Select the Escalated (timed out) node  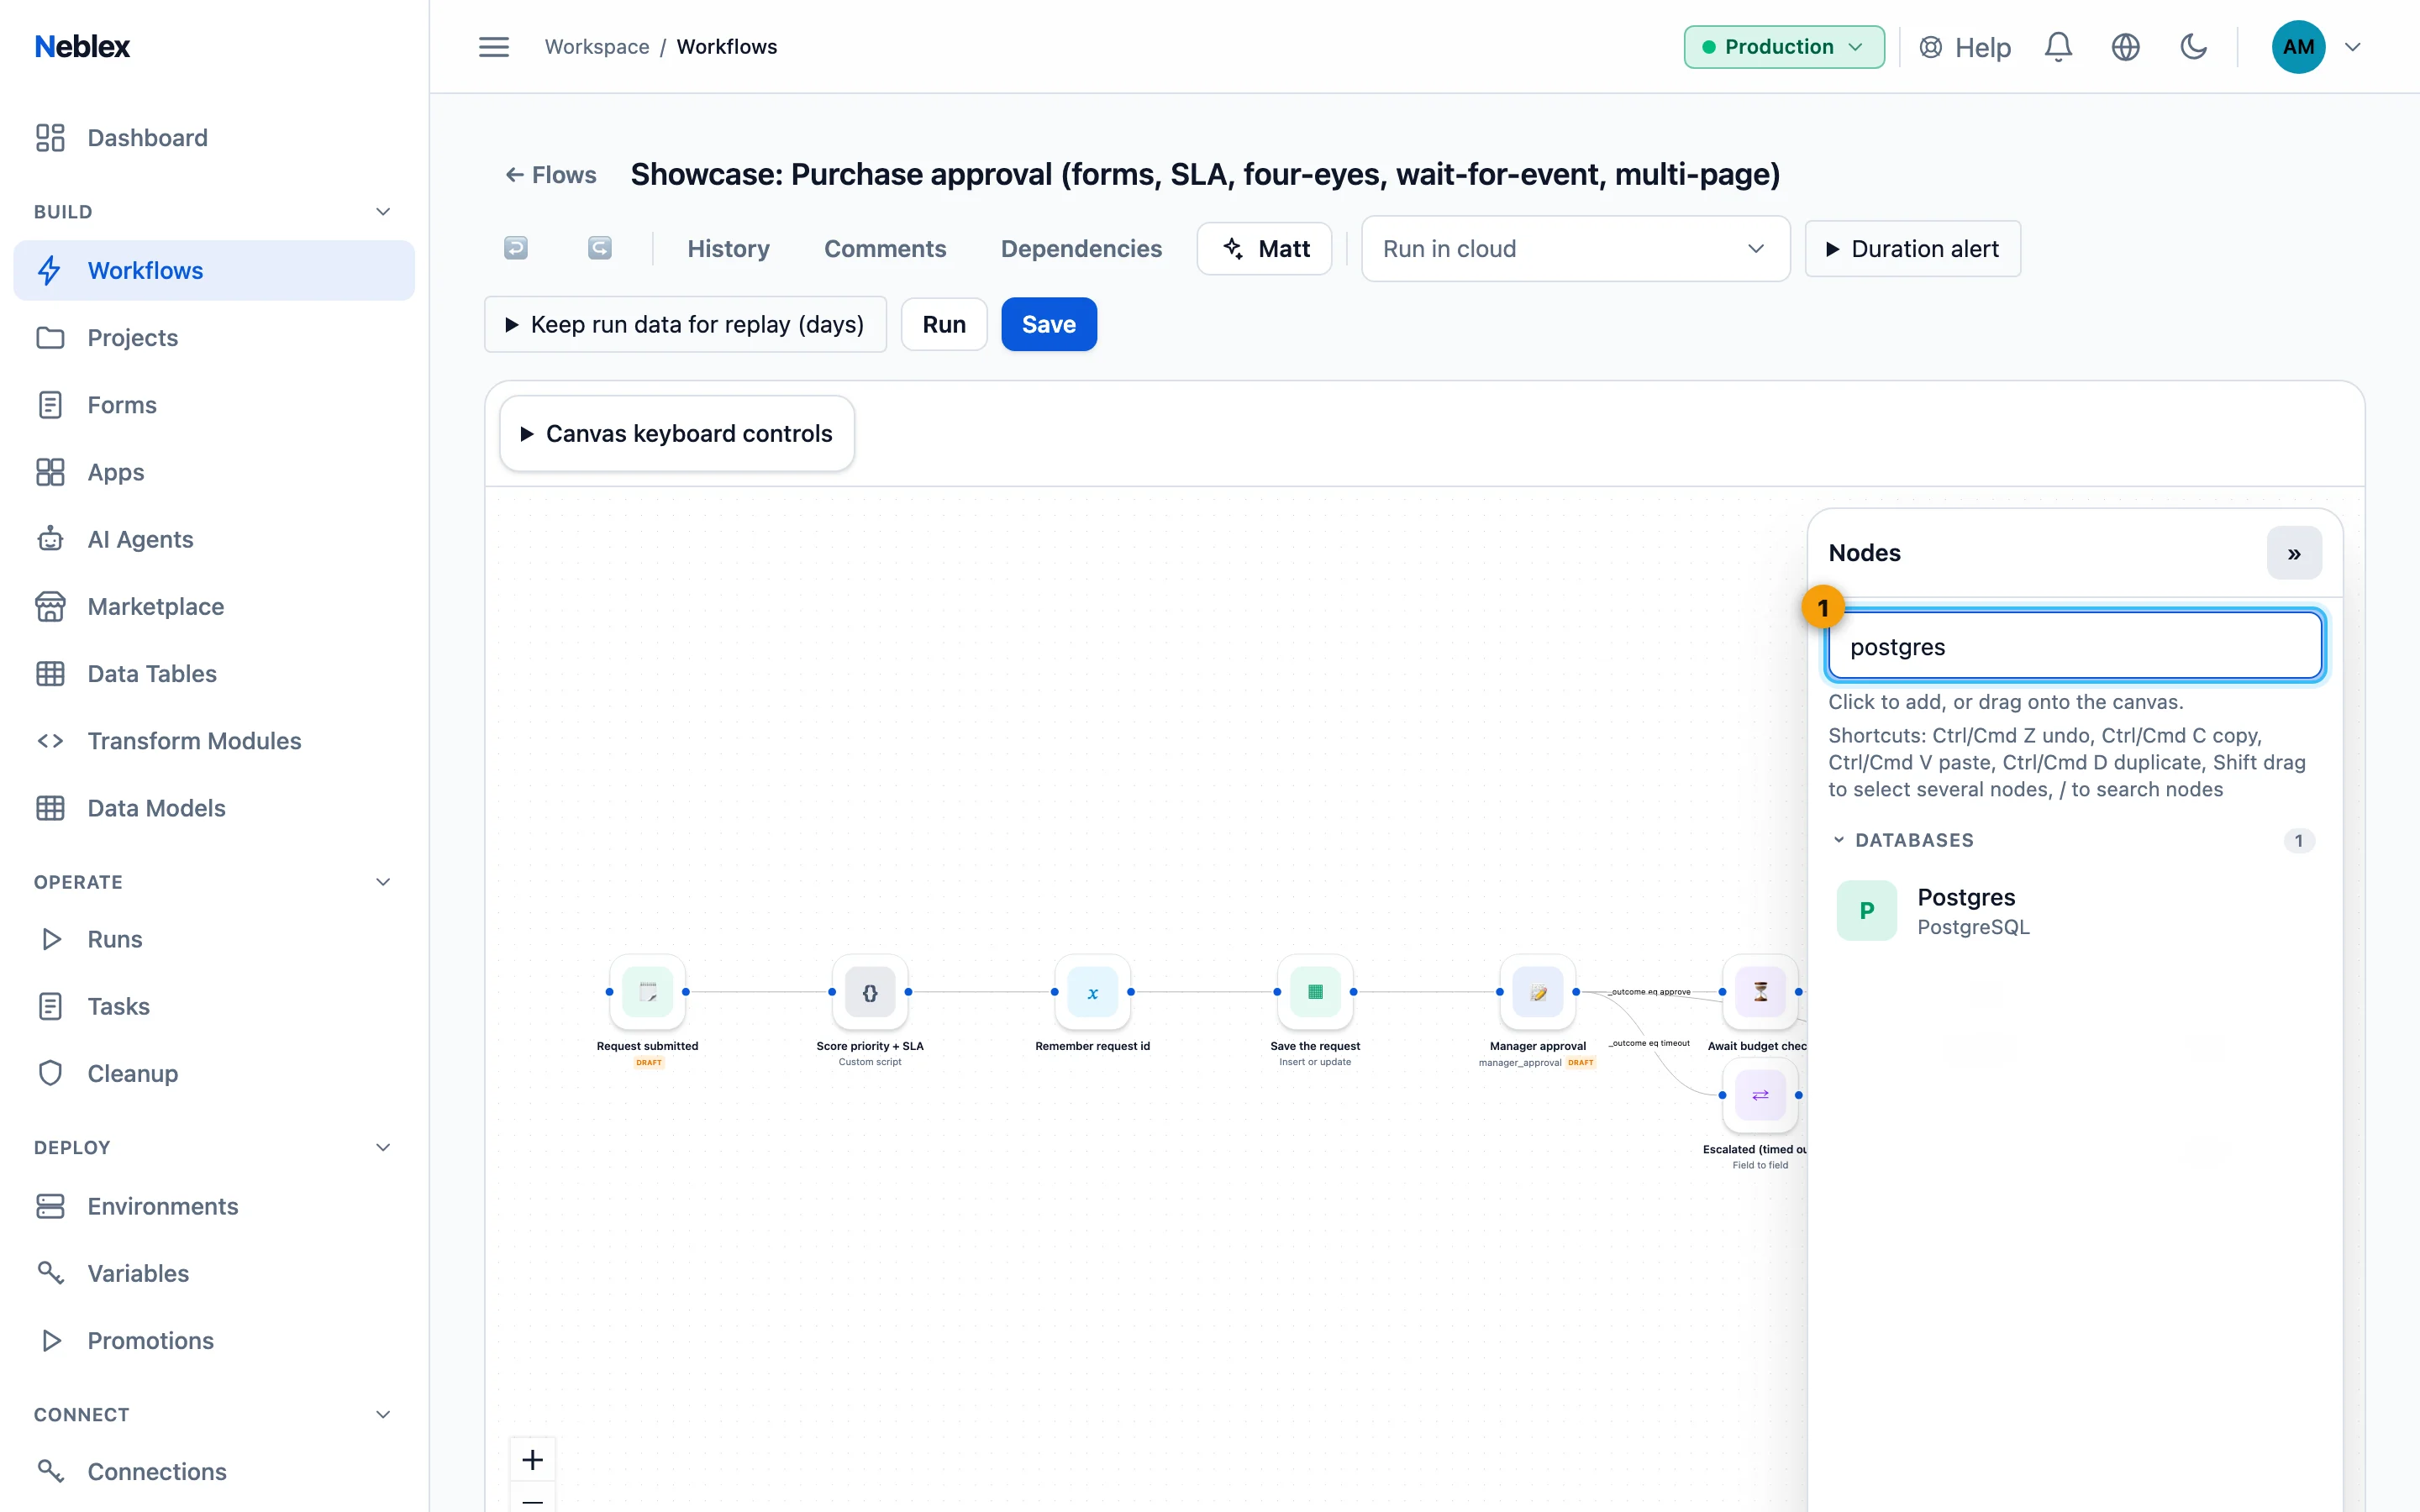pos(1760,1095)
